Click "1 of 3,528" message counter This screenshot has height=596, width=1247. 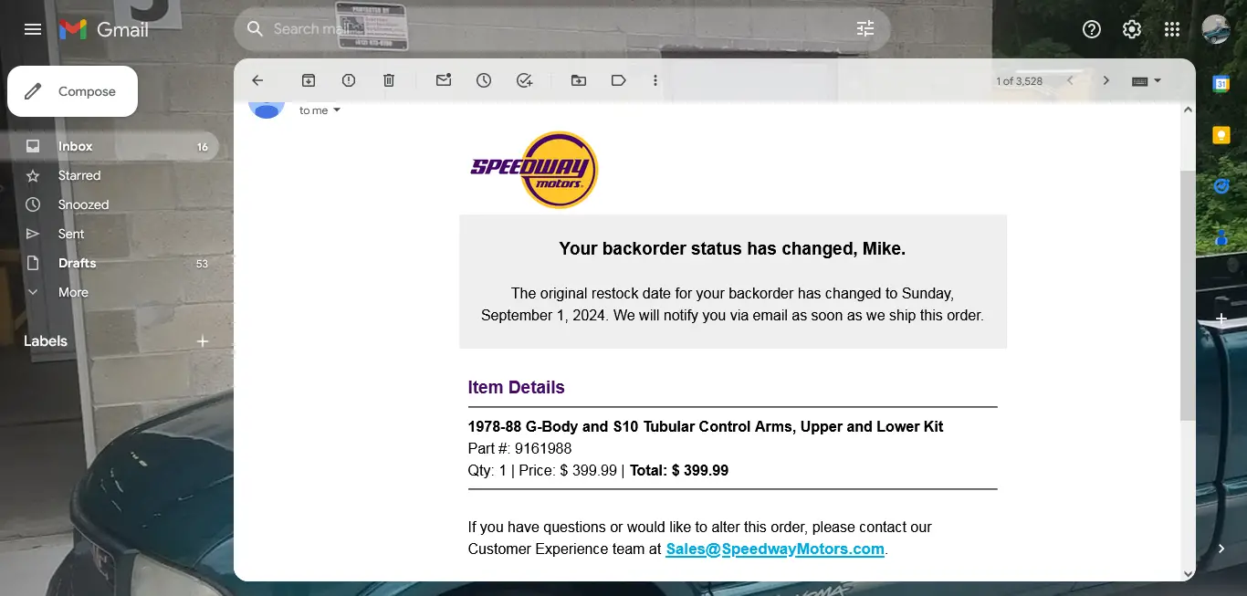pos(1019,81)
